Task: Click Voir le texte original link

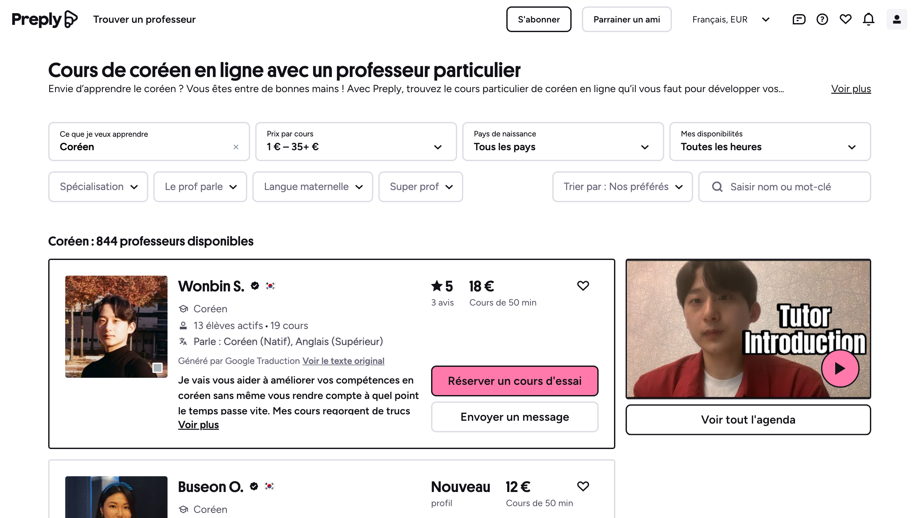Action: pos(343,361)
